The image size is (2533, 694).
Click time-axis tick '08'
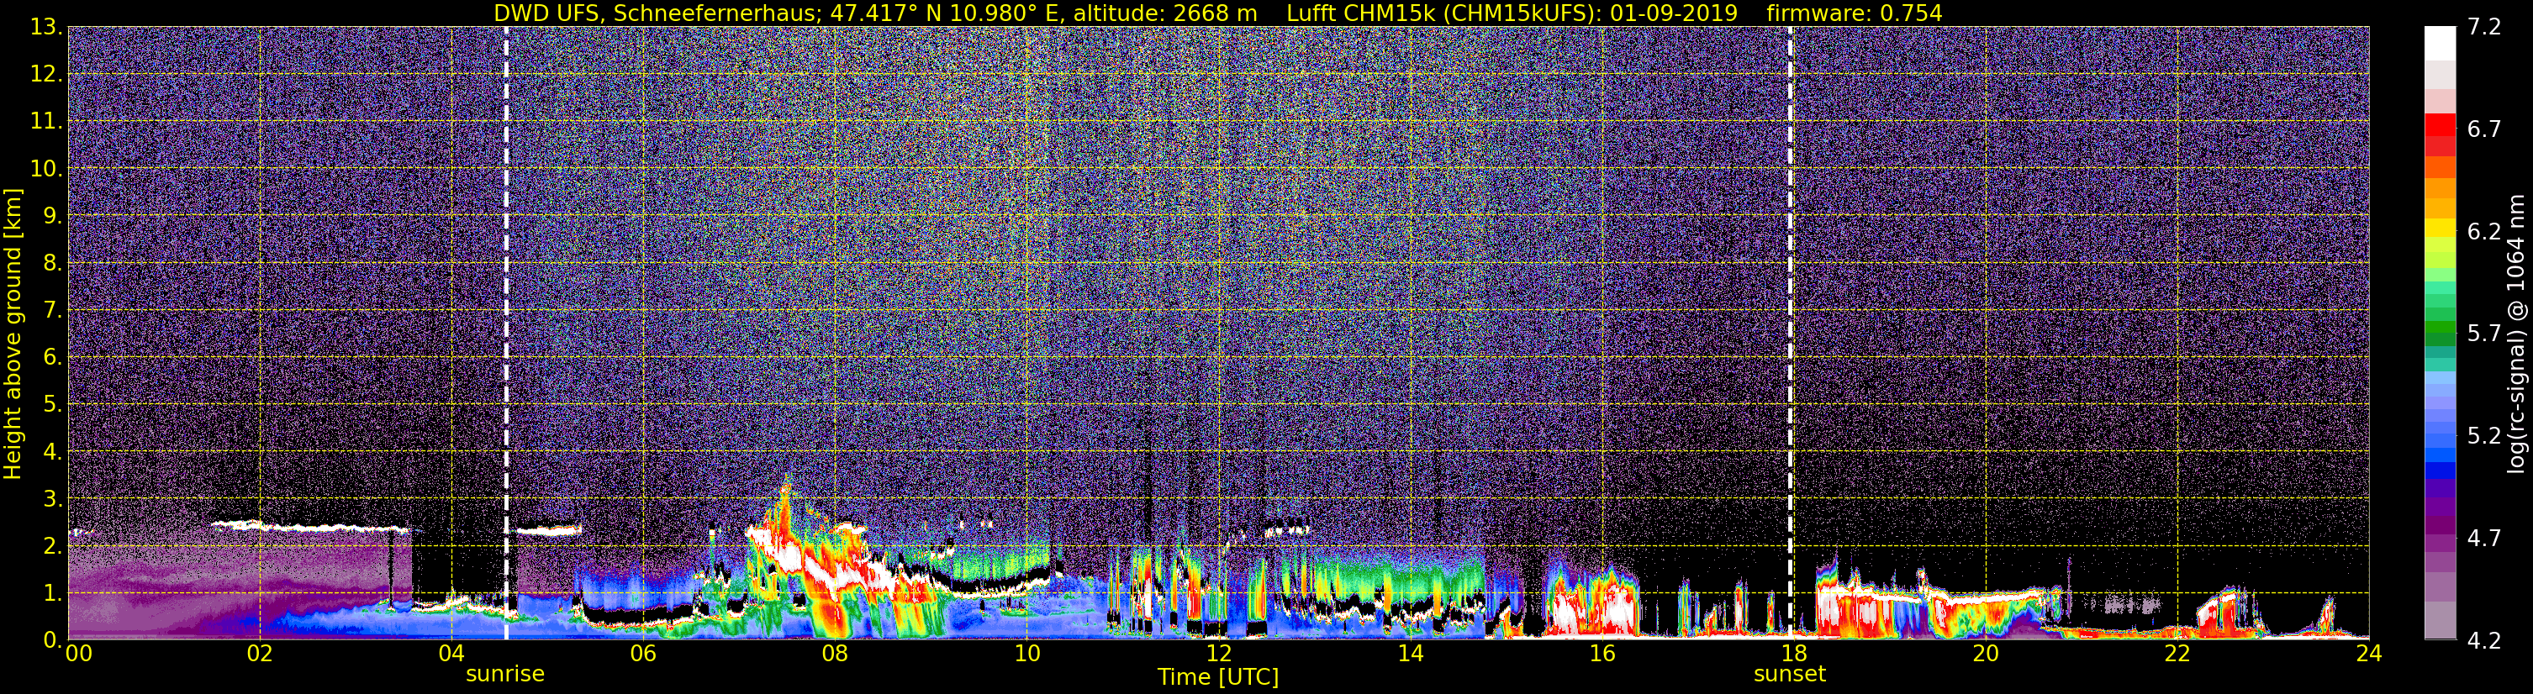(x=834, y=655)
